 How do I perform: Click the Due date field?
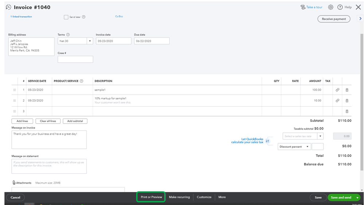(152, 41)
